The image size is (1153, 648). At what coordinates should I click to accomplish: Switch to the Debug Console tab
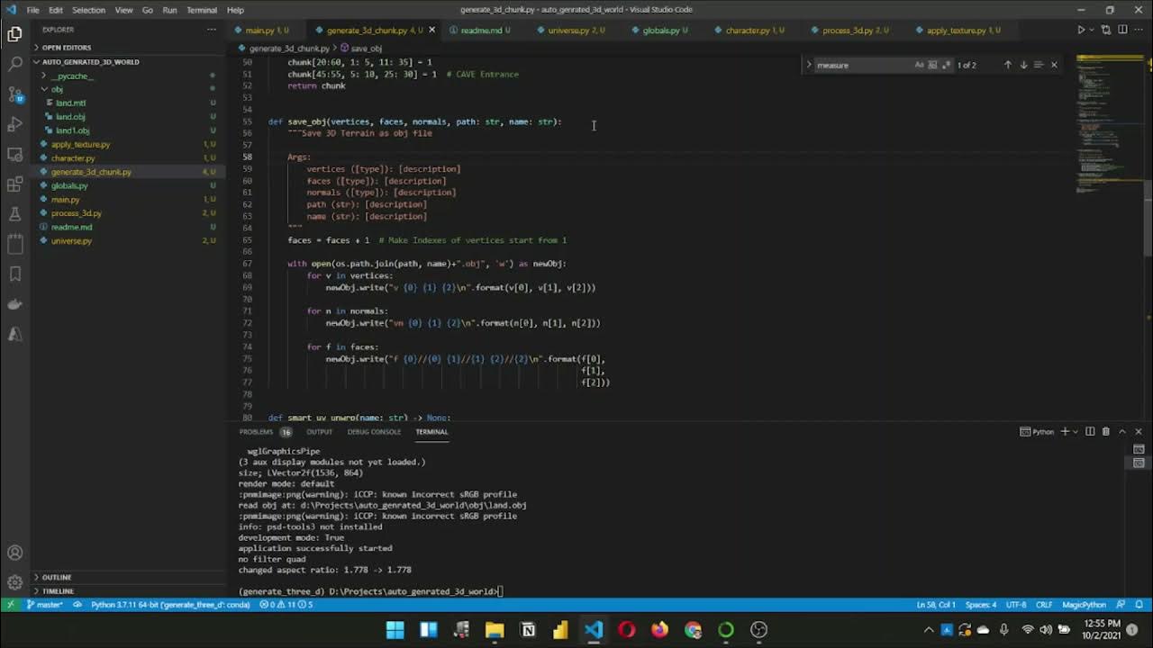(374, 432)
